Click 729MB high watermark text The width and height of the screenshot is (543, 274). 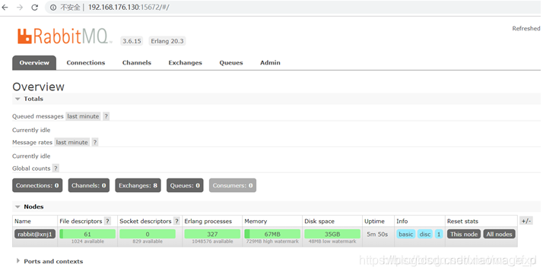272,241
